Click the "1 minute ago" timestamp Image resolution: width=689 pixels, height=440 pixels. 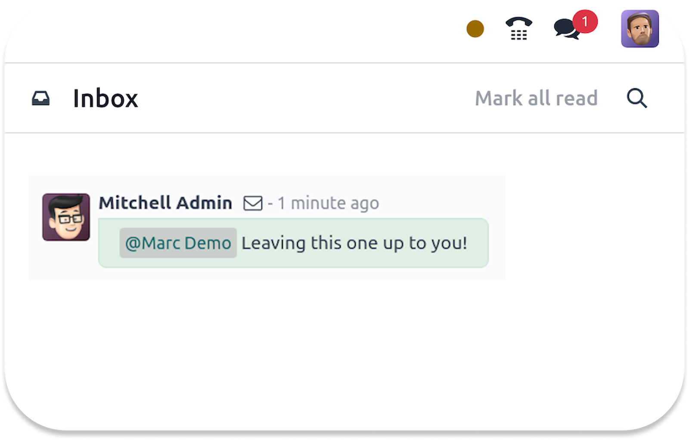pyautogui.click(x=328, y=203)
